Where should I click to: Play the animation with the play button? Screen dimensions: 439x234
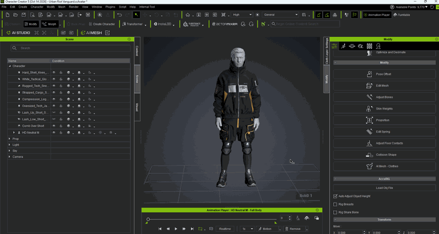click(x=176, y=229)
